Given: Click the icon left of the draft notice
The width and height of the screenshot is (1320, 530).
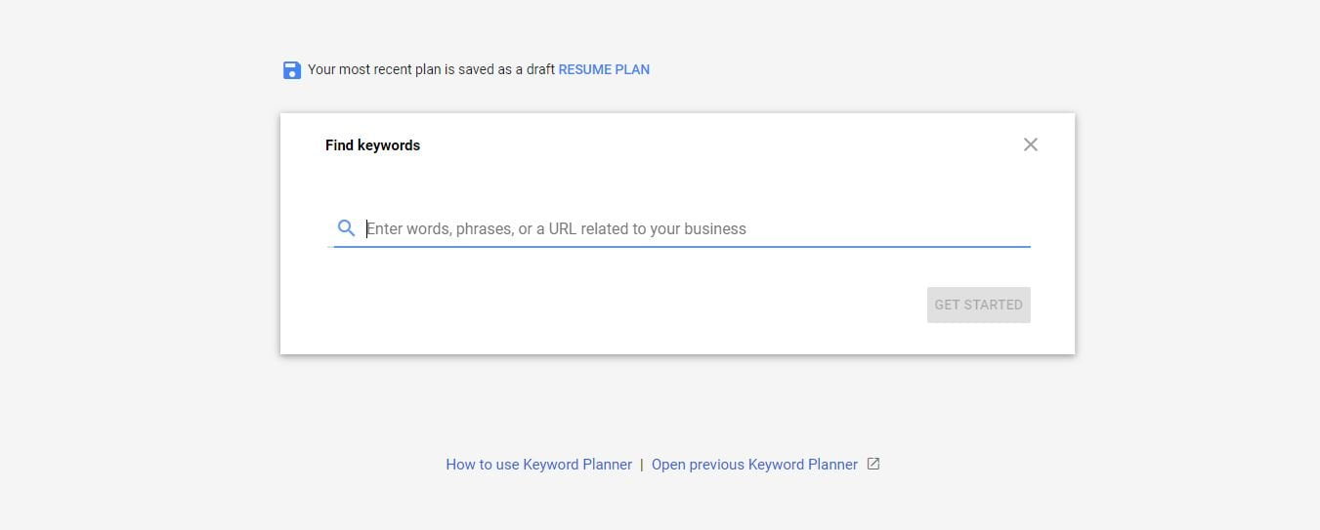Looking at the screenshot, I should 291,70.
